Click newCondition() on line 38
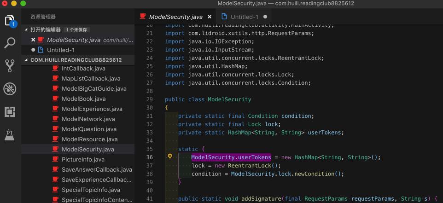Screen dimensions: 443x203 [318, 174]
